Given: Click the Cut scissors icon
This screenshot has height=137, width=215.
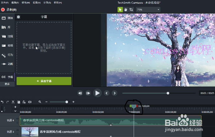Looking at the screenshot, I should tap(13, 102).
